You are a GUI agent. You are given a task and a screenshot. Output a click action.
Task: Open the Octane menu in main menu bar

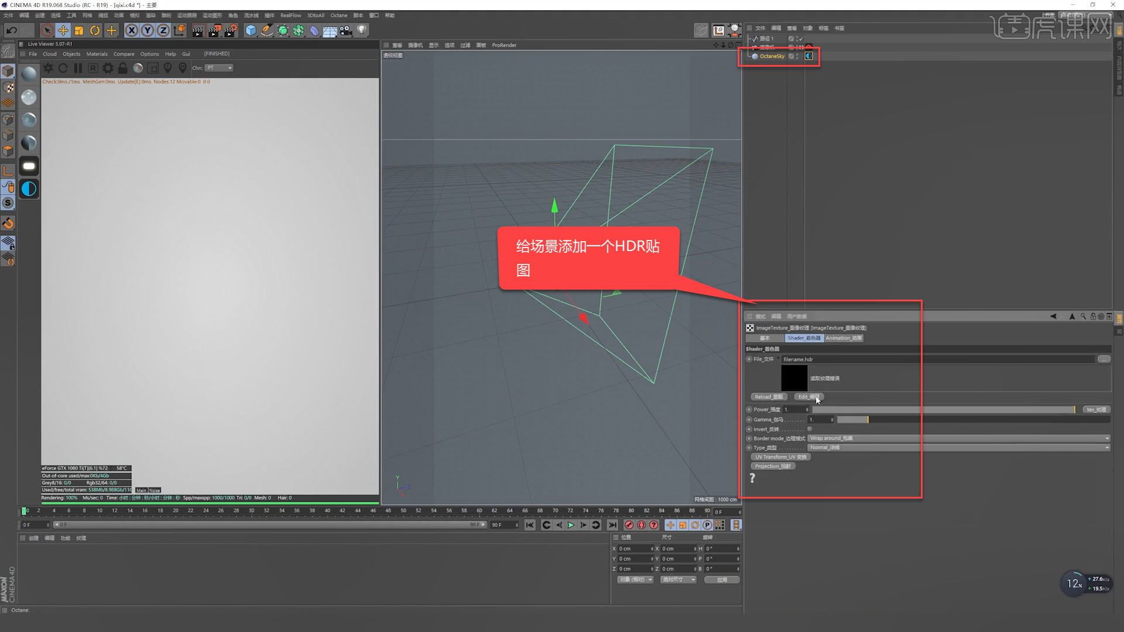tap(338, 15)
